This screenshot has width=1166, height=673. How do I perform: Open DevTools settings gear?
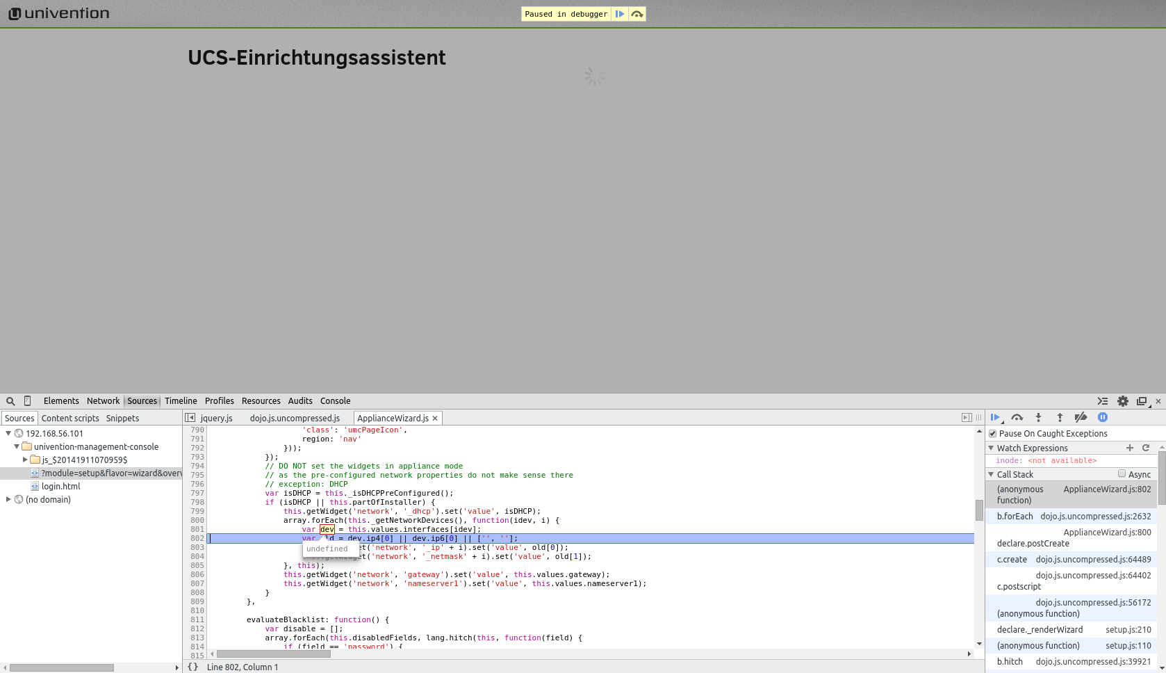(1122, 401)
